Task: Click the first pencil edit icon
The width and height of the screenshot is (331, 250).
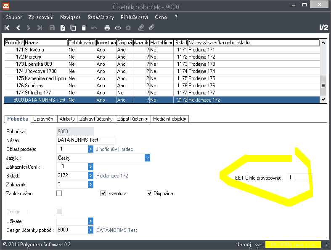Action: click(141, 28)
